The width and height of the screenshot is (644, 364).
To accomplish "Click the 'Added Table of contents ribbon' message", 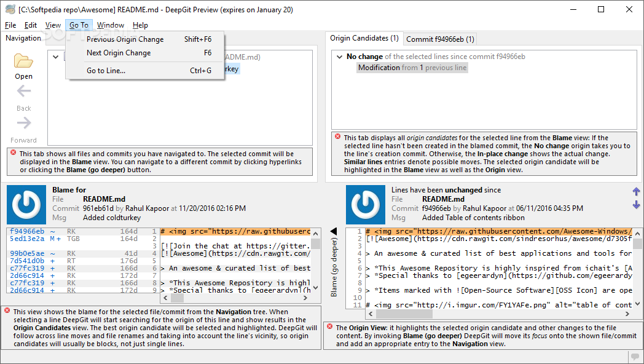I will (x=473, y=218).
